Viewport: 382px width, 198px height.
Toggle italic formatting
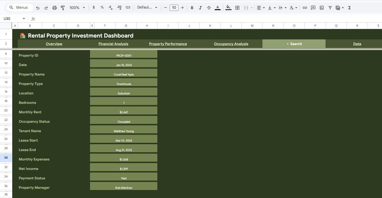(200, 7)
